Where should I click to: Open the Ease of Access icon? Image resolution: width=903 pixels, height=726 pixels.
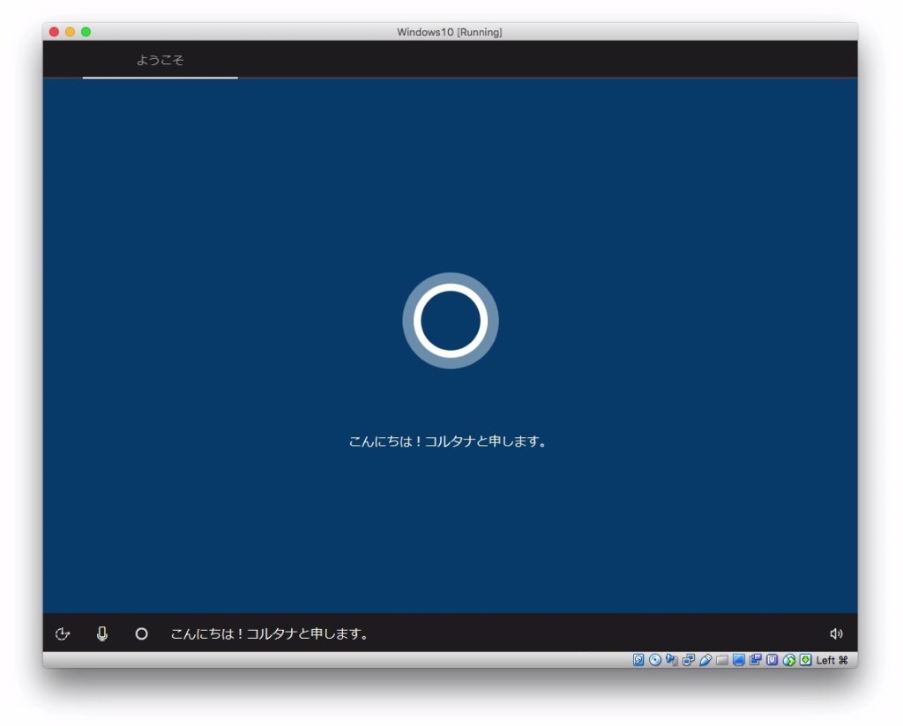pyautogui.click(x=63, y=633)
